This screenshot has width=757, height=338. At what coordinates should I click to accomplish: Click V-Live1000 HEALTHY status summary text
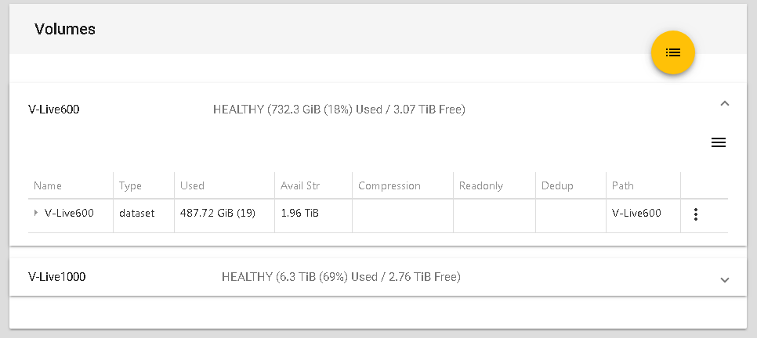[x=341, y=277]
